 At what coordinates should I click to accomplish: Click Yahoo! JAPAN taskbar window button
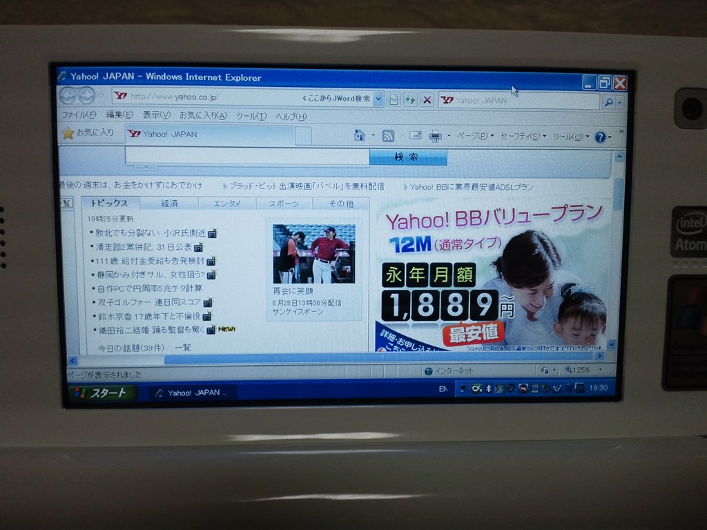click(x=192, y=393)
